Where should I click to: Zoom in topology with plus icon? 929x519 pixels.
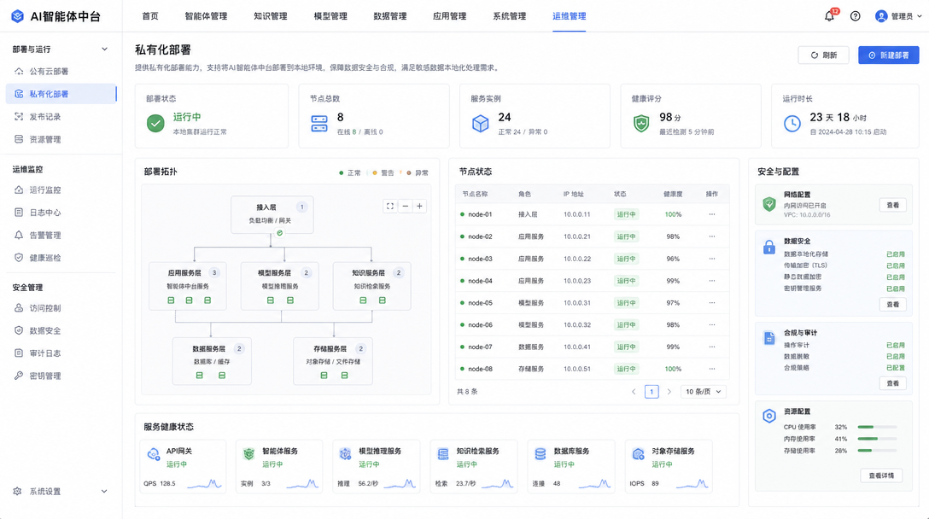[x=419, y=207]
